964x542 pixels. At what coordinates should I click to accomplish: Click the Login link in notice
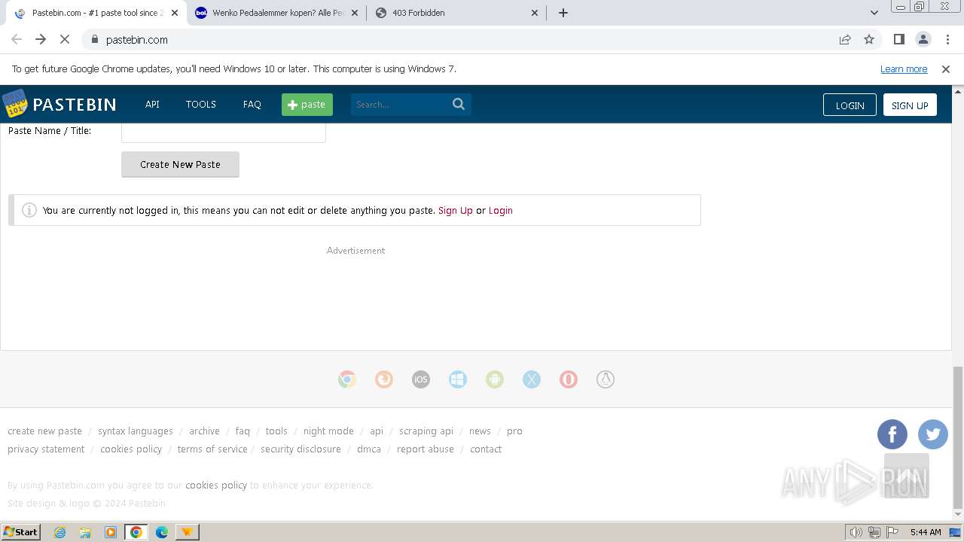[x=501, y=211]
